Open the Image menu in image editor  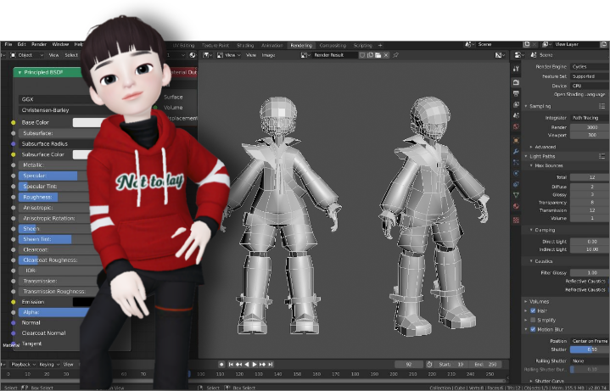[268, 55]
